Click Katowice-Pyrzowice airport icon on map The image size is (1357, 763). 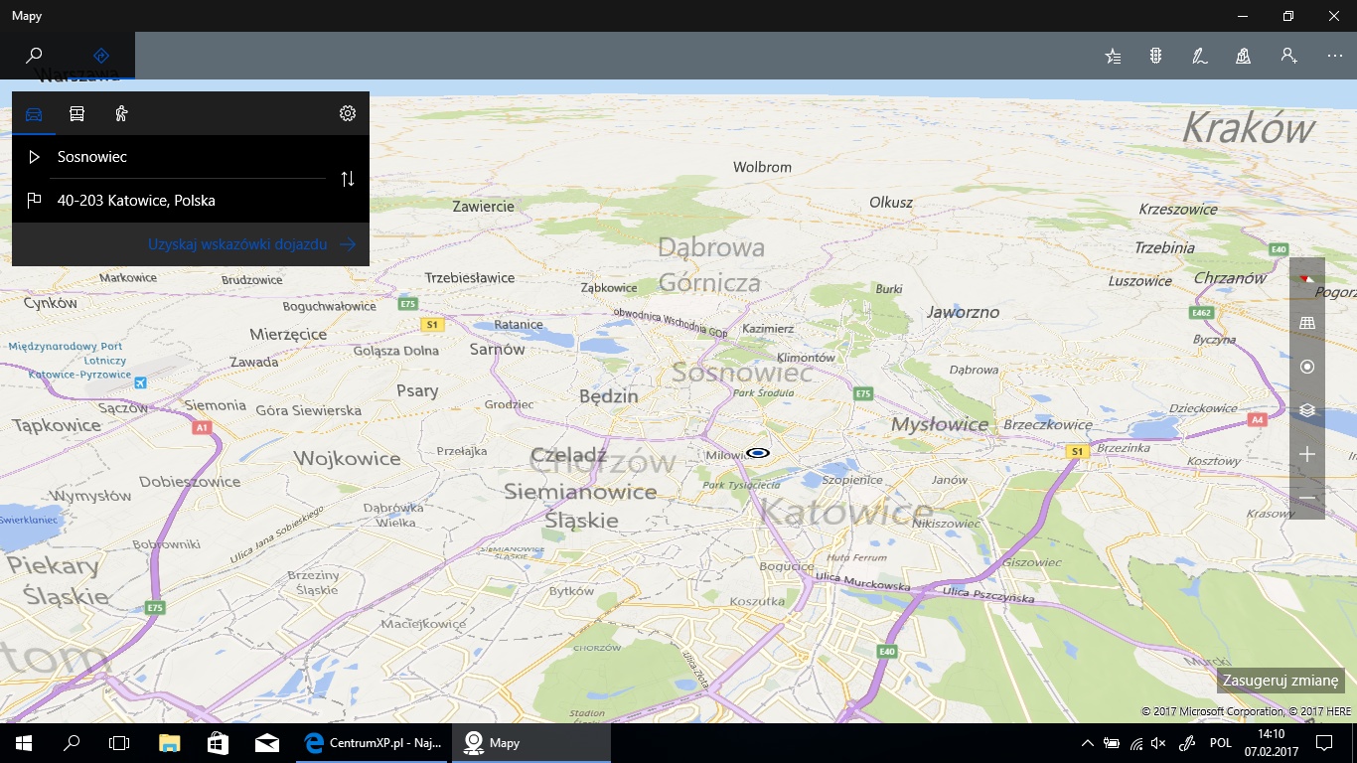pyautogui.click(x=141, y=382)
